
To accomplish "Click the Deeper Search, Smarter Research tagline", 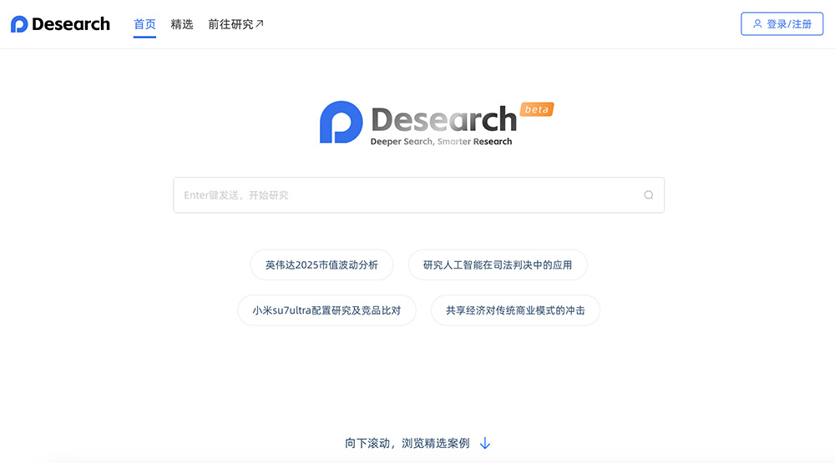I will tap(441, 142).
